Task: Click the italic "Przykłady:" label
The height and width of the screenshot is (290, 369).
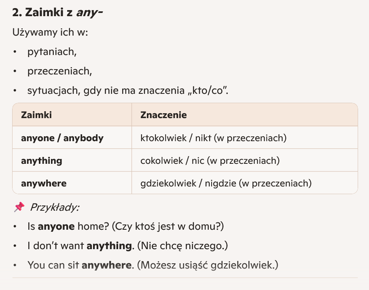Action: click(55, 207)
